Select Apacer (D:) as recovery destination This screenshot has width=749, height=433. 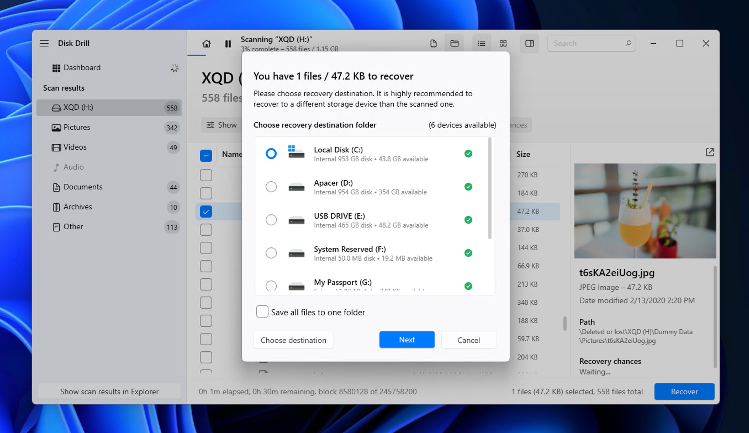pyautogui.click(x=271, y=187)
